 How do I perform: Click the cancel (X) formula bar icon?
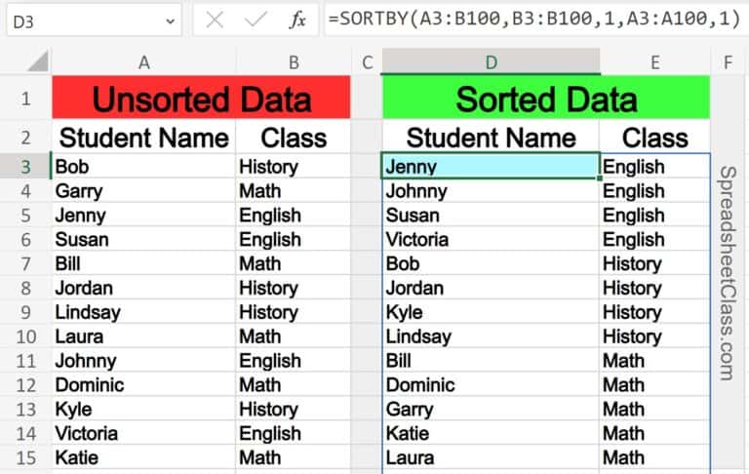click(216, 20)
